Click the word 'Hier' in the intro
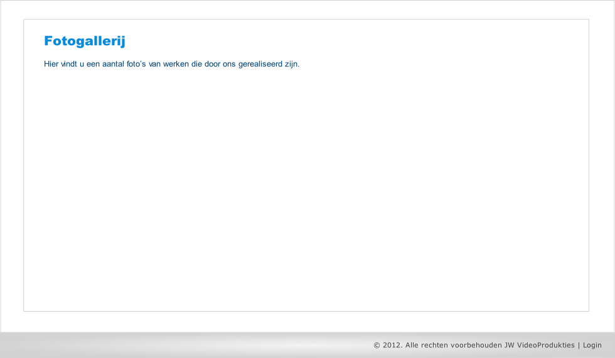615x358 pixels. [51, 64]
